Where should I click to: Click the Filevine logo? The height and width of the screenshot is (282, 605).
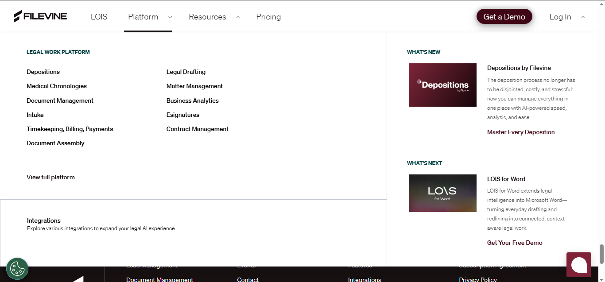pyautogui.click(x=40, y=16)
